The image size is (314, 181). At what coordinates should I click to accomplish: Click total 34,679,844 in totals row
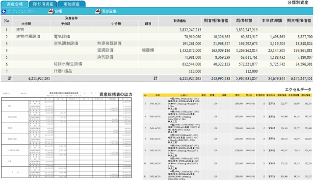click(277, 79)
